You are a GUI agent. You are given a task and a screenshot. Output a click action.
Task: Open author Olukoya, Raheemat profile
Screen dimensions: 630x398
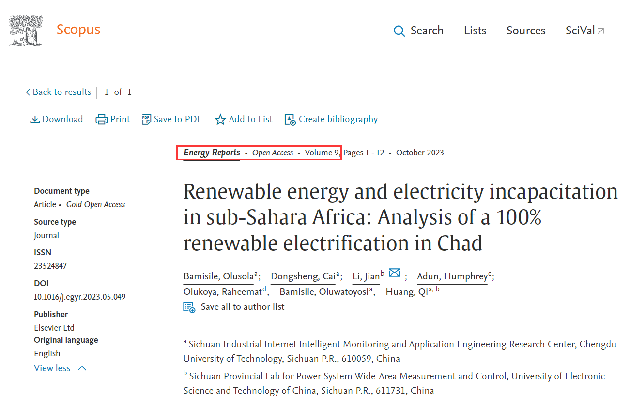click(223, 292)
